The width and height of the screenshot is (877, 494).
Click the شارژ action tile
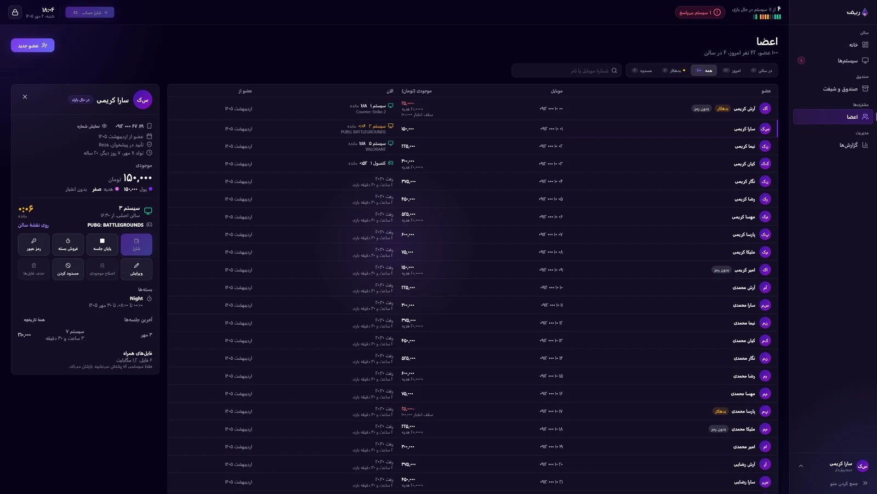point(136,244)
